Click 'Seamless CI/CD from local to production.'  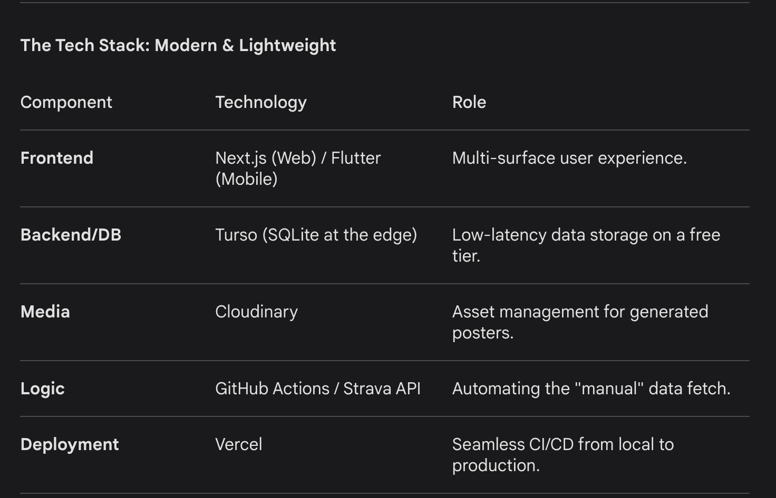563,455
